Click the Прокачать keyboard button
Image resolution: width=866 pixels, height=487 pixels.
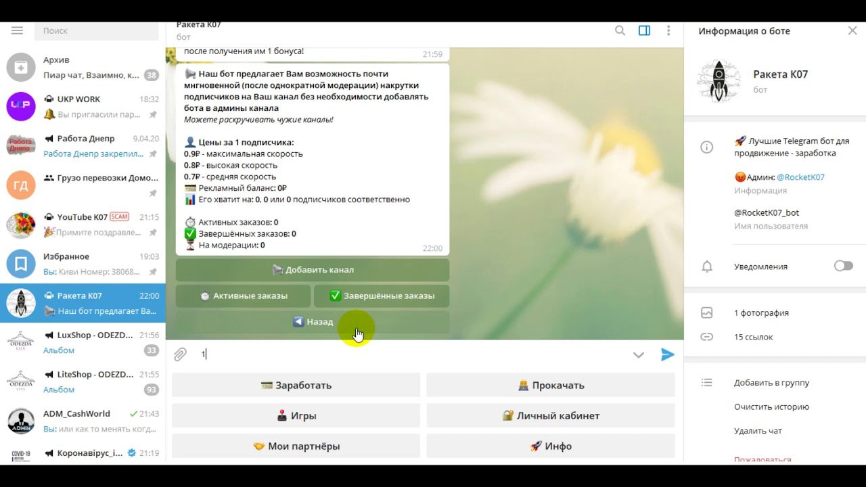(x=551, y=385)
